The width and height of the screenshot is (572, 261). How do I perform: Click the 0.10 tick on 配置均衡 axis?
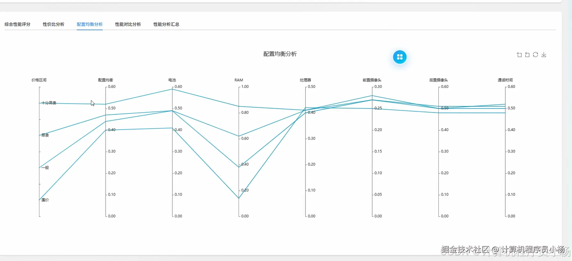(112, 194)
